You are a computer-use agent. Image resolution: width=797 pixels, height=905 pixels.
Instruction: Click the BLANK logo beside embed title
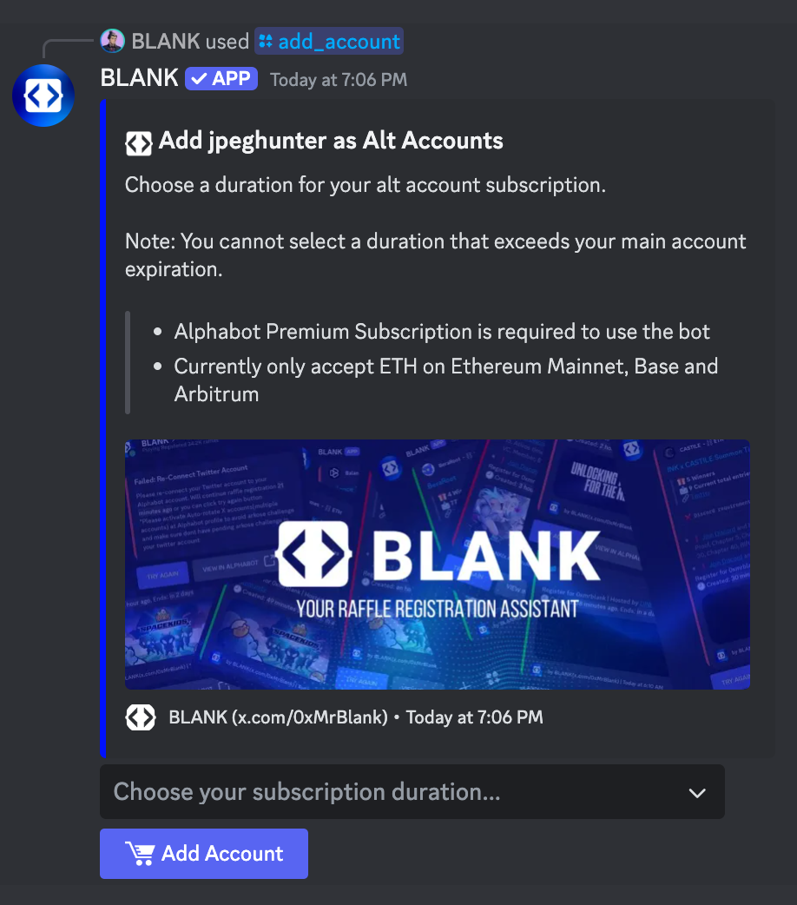pos(139,143)
